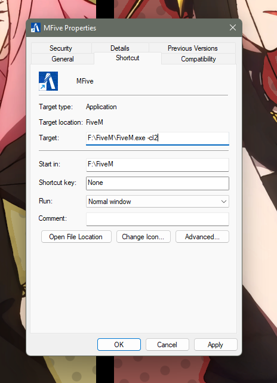Click the 'FiveM' target location value
Viewport: 277px width, 383px height.
coord(94,122)
